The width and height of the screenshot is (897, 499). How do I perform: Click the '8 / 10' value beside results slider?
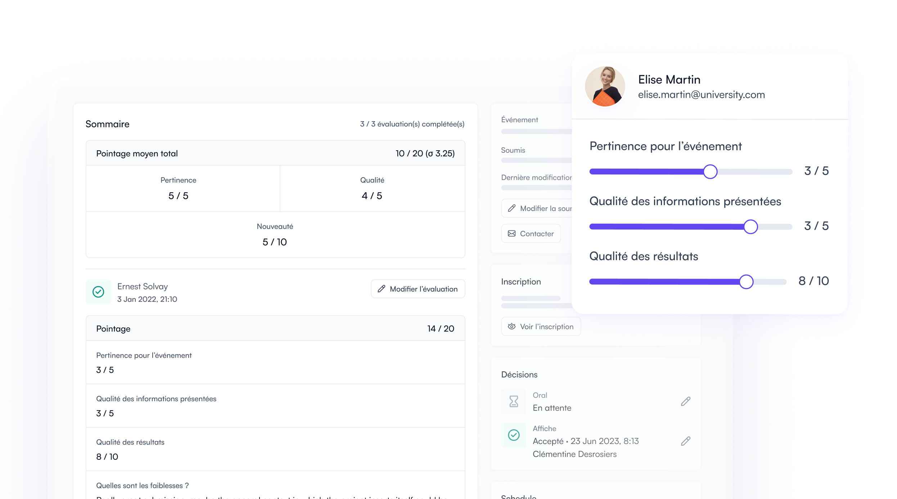[813, 281]
